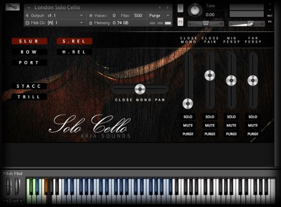281x207 pixels.
Task: Purge the Close Mono mic samples
Action: point(188,134)
